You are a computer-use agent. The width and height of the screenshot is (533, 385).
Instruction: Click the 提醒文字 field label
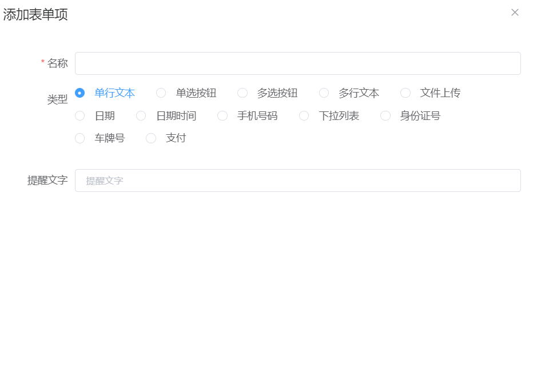coord(47,181)
